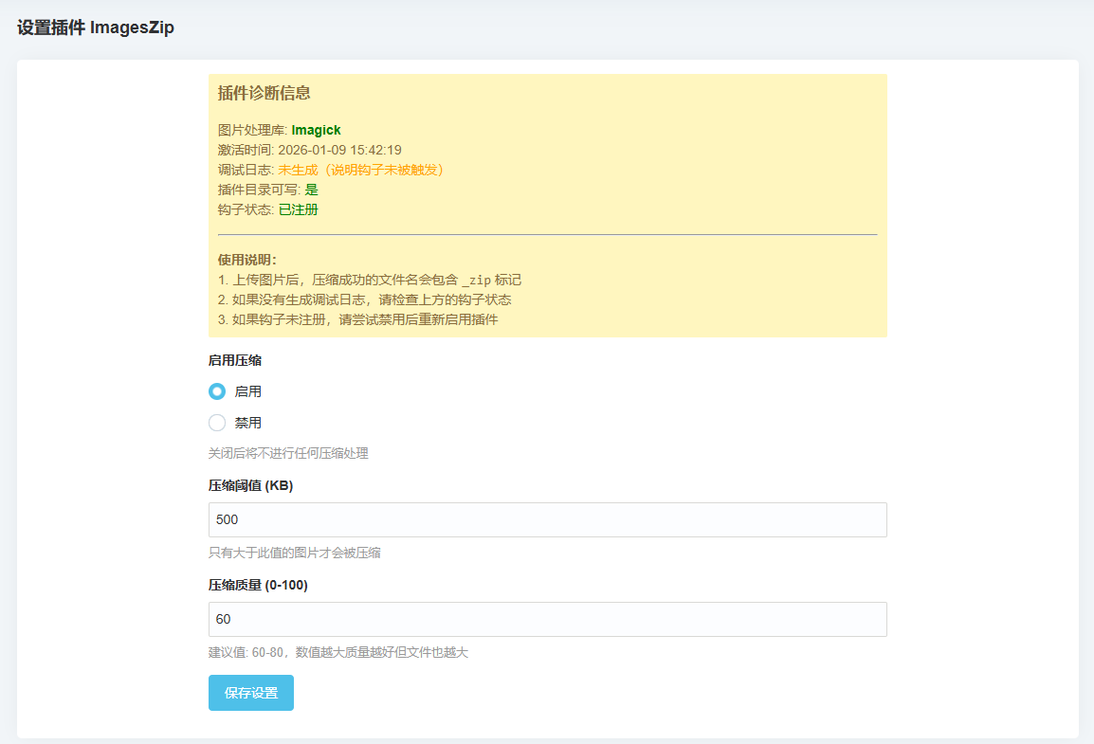Click the 压缩阈值 (KB) field label

[x=250, y=485]
